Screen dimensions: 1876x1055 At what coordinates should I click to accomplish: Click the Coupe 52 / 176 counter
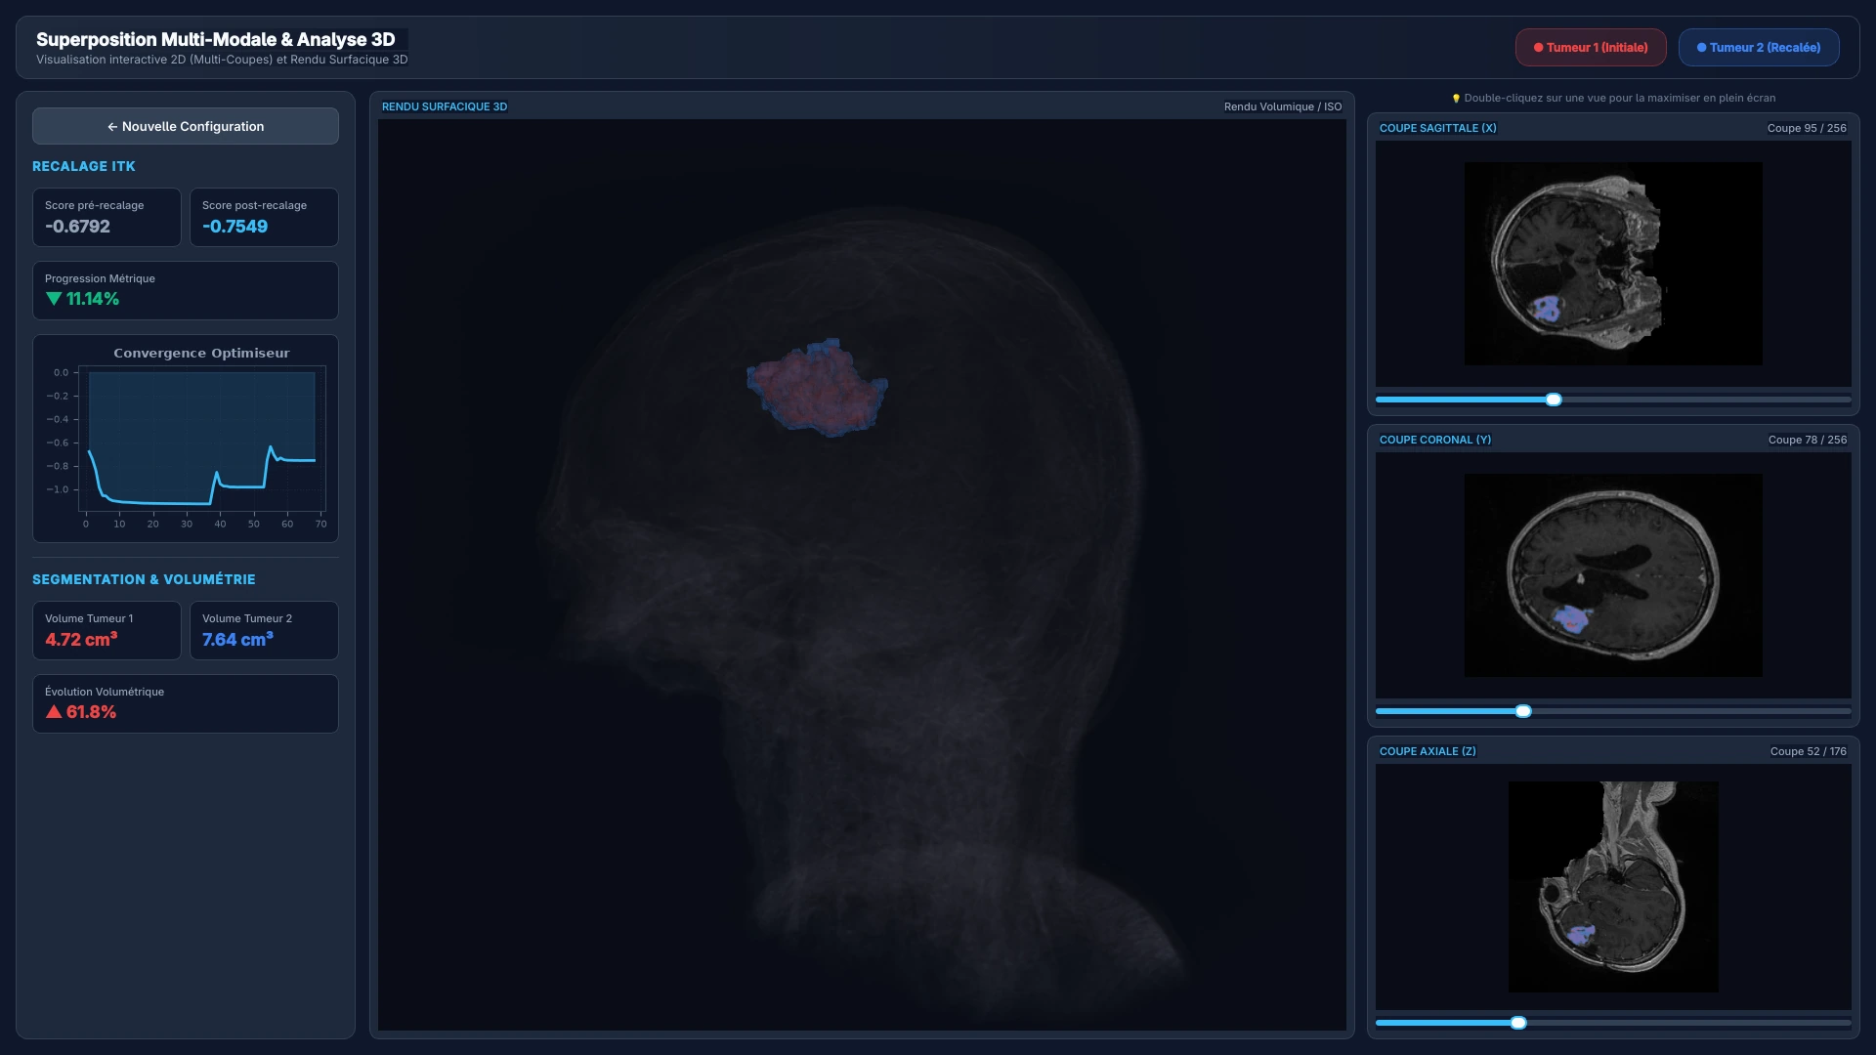(1809, 751)
